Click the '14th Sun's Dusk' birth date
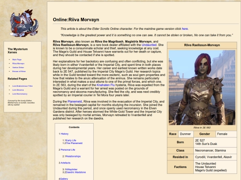The image size is (241, 180). 206,144
